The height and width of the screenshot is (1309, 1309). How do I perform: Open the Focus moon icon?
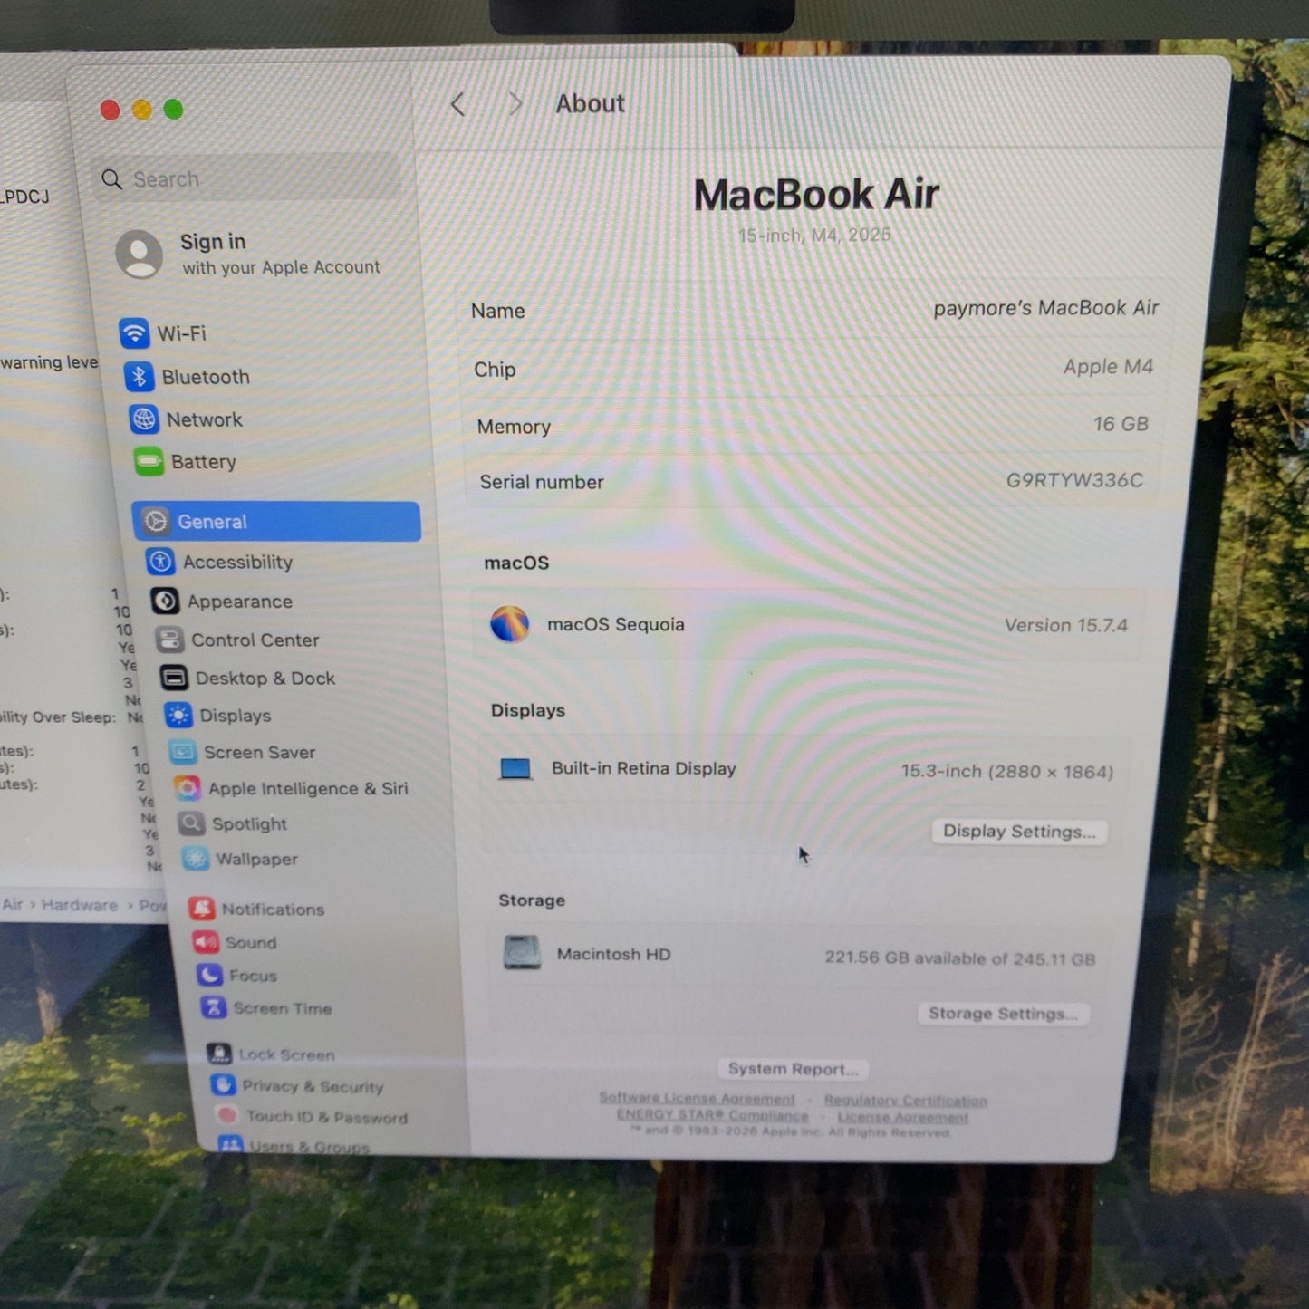[x=209, y=975]
